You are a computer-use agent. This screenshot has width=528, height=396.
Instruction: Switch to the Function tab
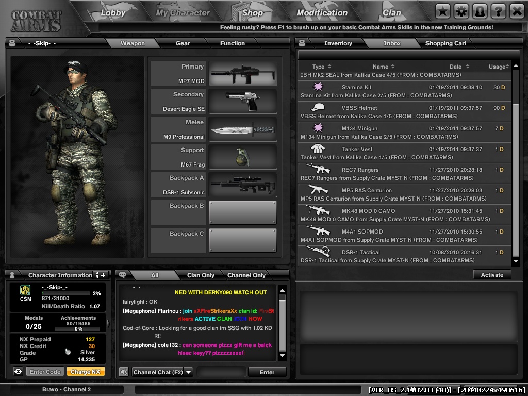pos(233,43)
